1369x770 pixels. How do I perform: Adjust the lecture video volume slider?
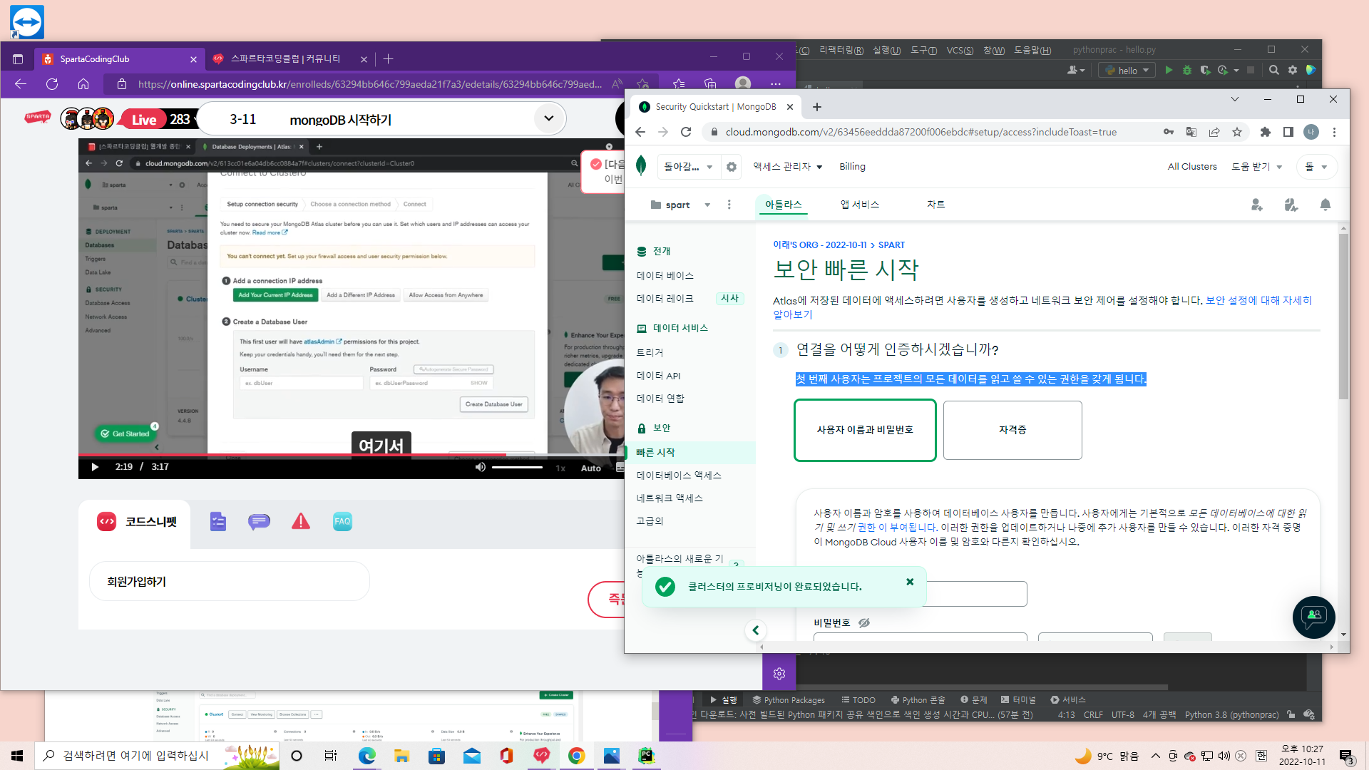click(517, 467)
